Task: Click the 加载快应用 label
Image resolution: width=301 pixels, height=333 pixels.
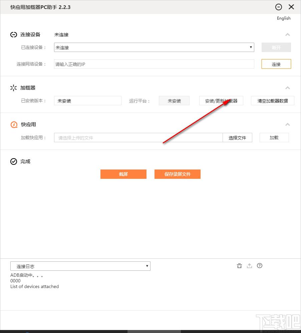Action: (x=34, y=138)
